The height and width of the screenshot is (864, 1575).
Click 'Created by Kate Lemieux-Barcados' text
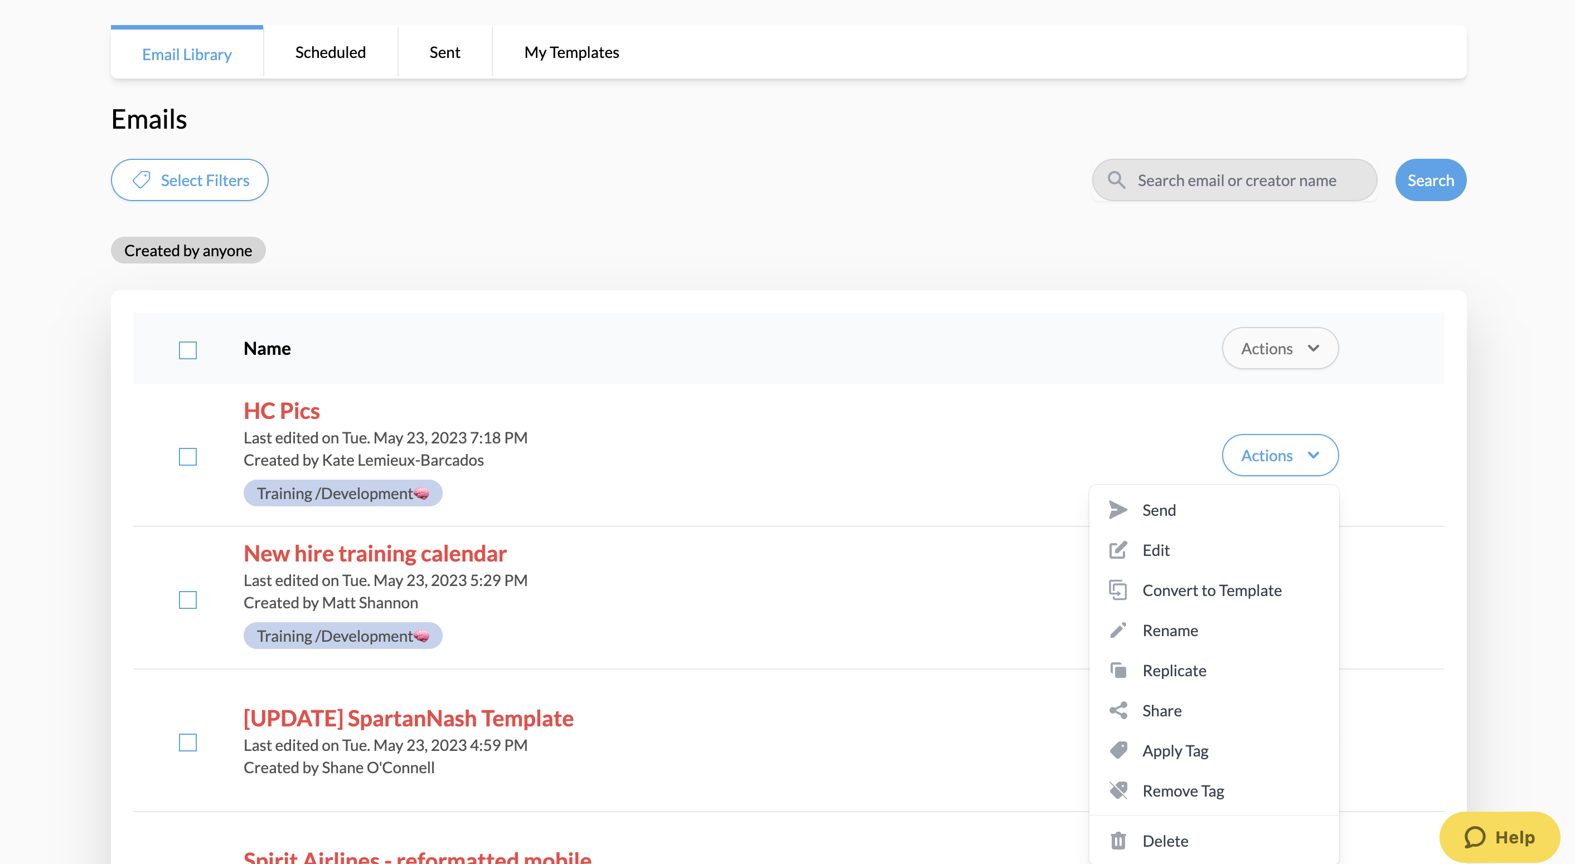click(x=363, y=460)
